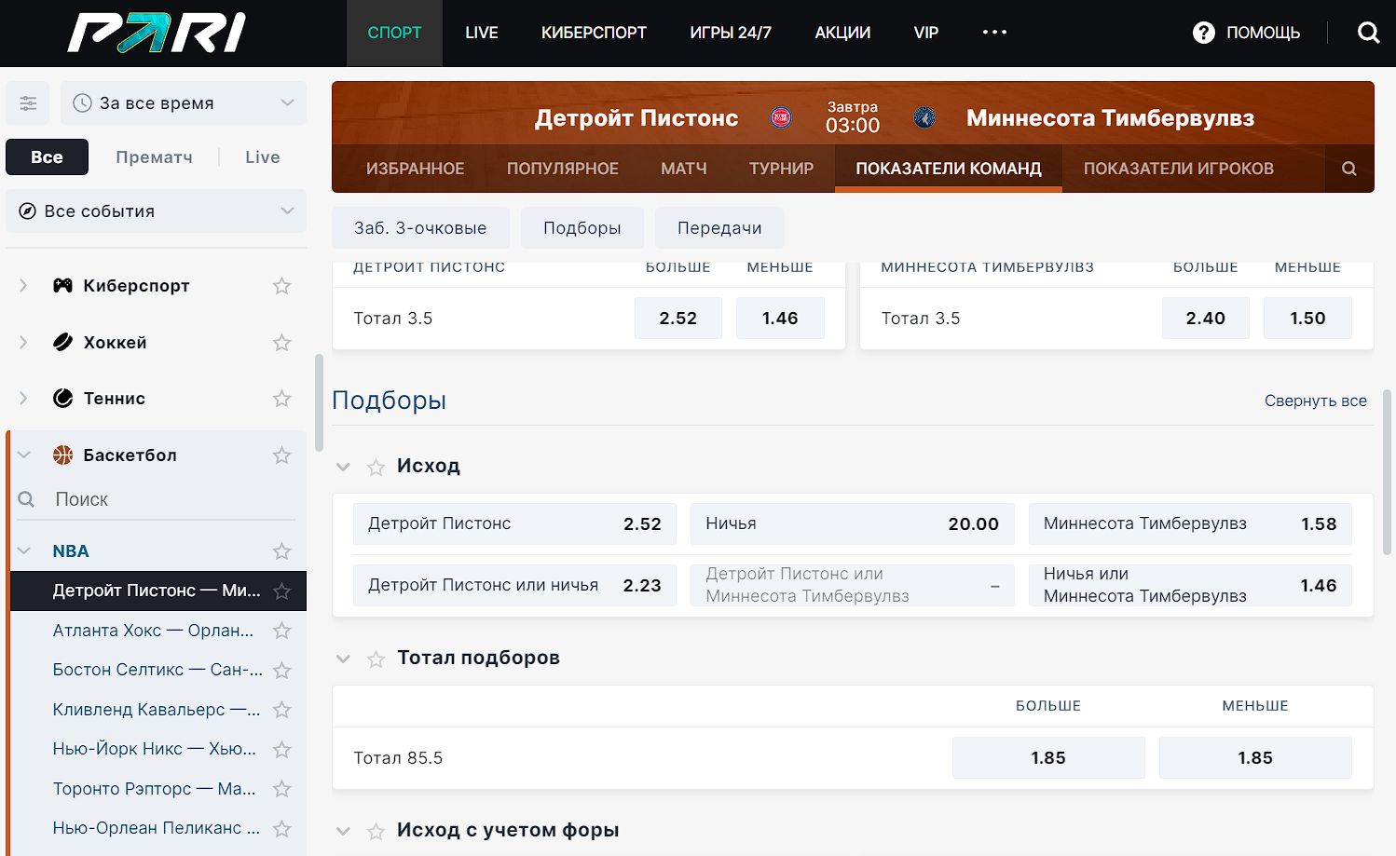Star the Атланта Хокс match

click(281, 631)
